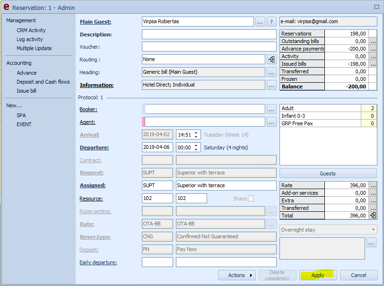Click the Booker lookup ellipsis button
This screenshot has width=384, height=286.
[271, 109]
